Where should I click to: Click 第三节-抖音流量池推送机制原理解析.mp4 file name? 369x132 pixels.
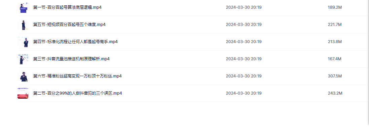(x=71, y=59)
